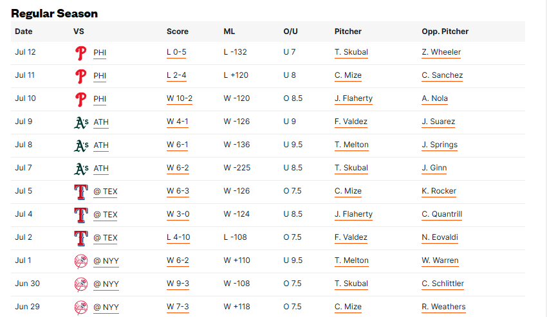
Task: Open the W 7-3 score link
Action: [x=178, y=307]
